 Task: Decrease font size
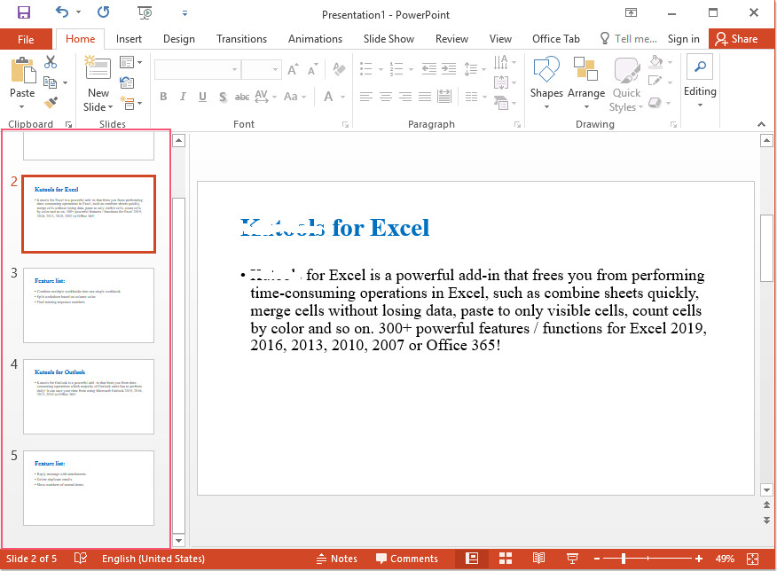click(313, 70)
